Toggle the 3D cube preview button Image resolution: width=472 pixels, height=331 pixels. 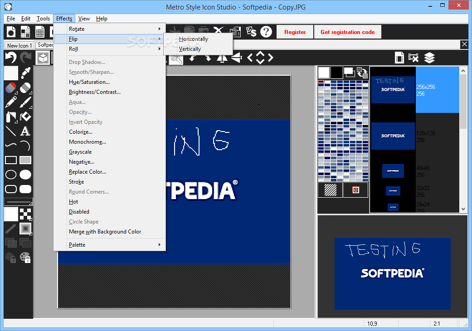tap(43, 58)
